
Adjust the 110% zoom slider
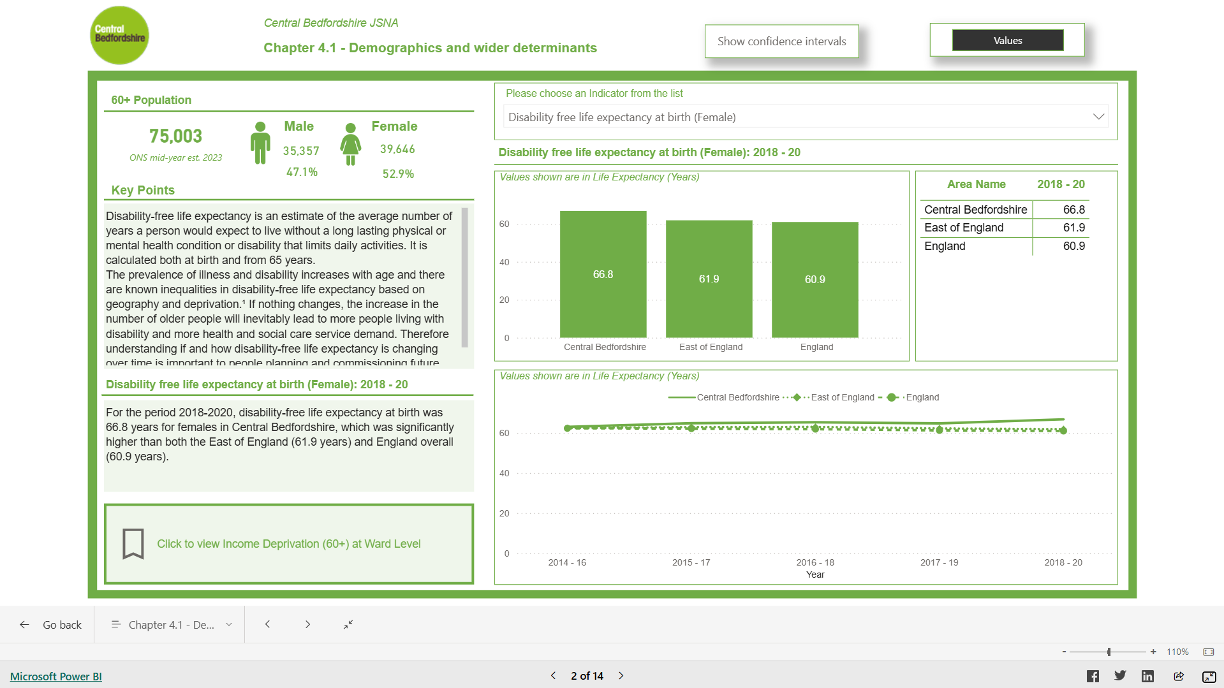coord(1108,652)
